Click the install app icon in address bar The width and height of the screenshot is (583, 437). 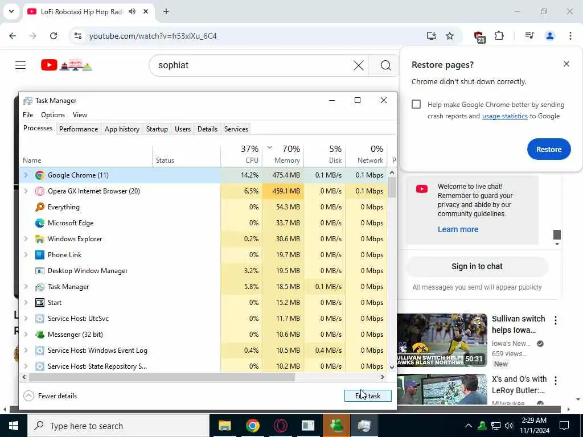(x=432, y=36)
